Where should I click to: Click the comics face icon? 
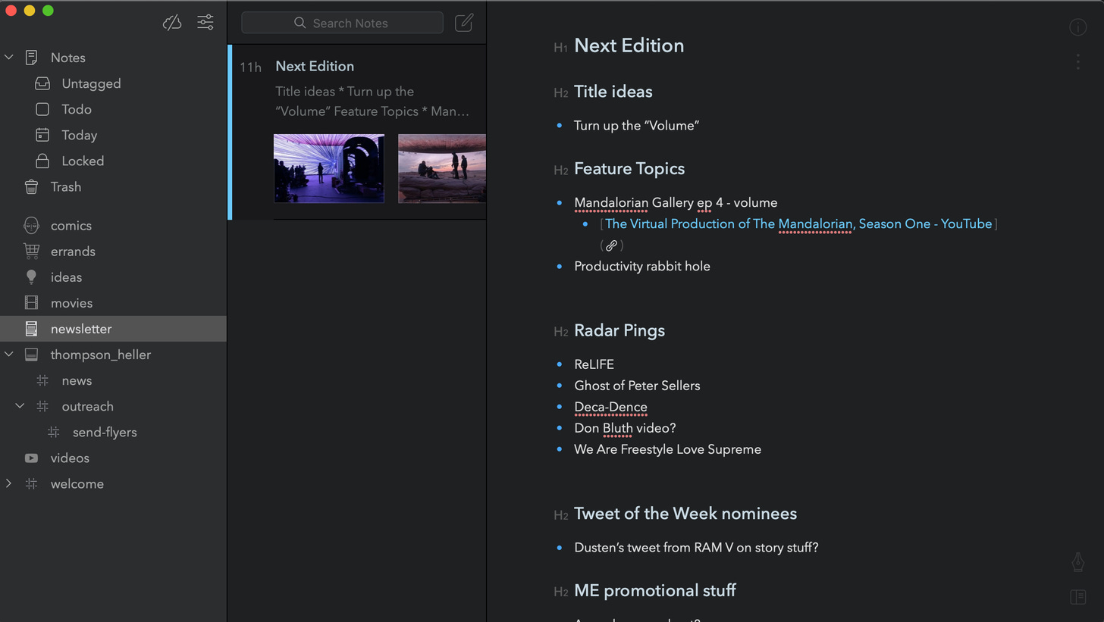click(x=31, y=226)
